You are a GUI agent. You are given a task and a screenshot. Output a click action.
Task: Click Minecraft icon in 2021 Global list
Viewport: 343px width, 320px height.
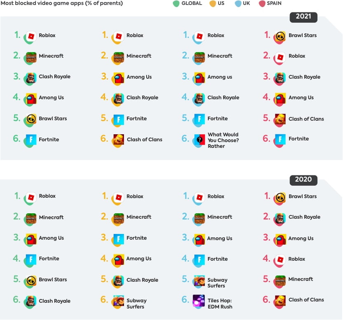point(31,57)
